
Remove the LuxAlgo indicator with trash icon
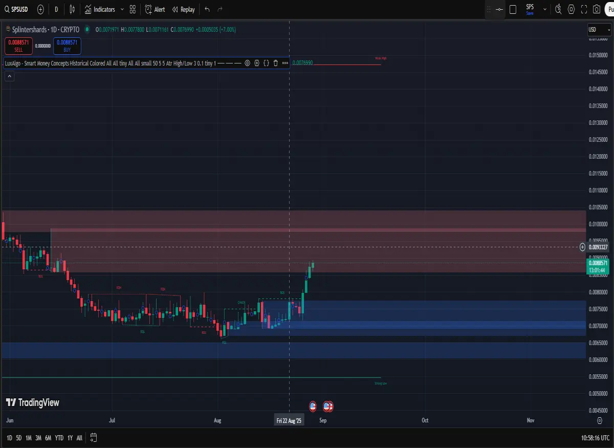click(276, 63)
